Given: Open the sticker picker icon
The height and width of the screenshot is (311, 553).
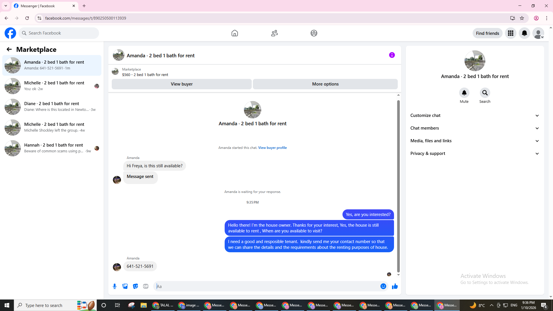Looking at the screenshot, I should tap(135, 286).
